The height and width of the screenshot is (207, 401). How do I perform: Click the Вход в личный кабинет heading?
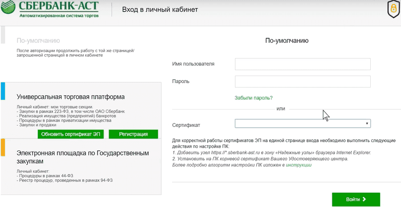click(160, 10)
